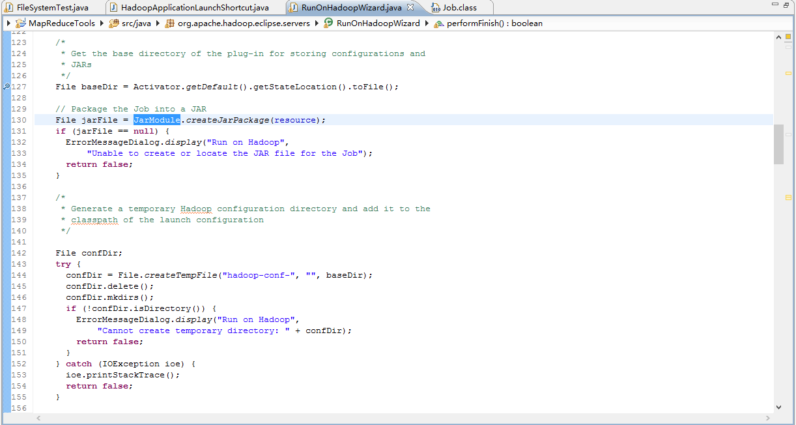Click ErrorMessageDialog on line 132
The height and width of the screenshot is (425, 796).
[113, 142]
